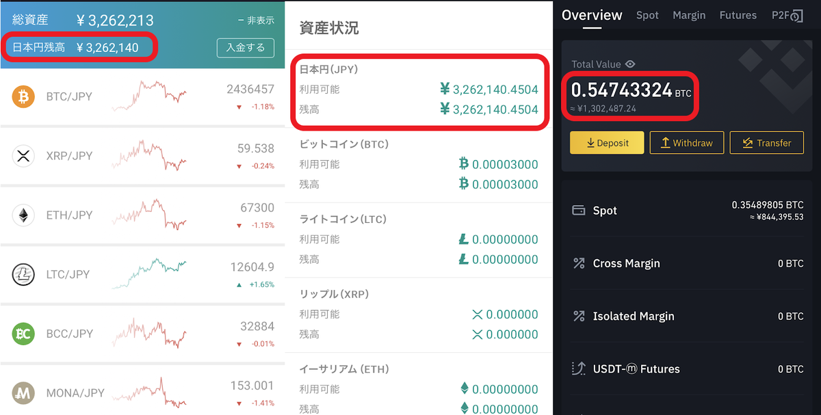This screenshot has height=415, width=821.
Task: Click the 入金する deposit button
Action: 246,48
